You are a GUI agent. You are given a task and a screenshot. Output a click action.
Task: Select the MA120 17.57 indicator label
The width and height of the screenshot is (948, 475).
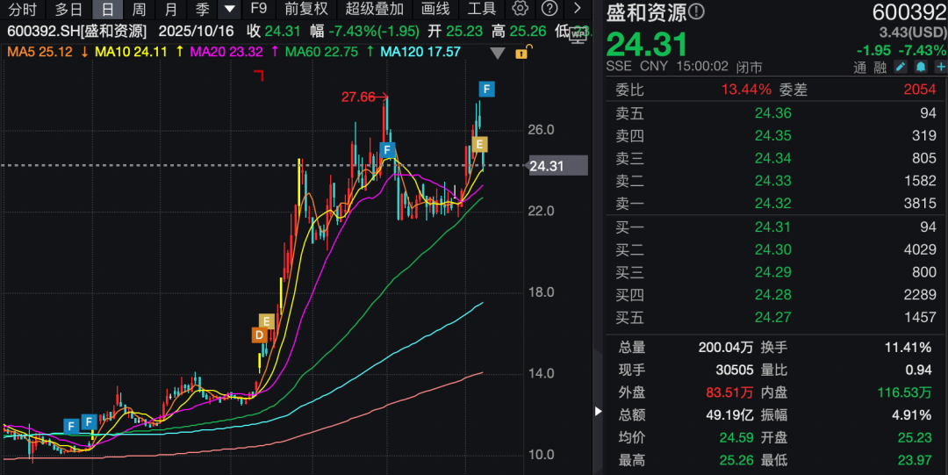(420, 52)
